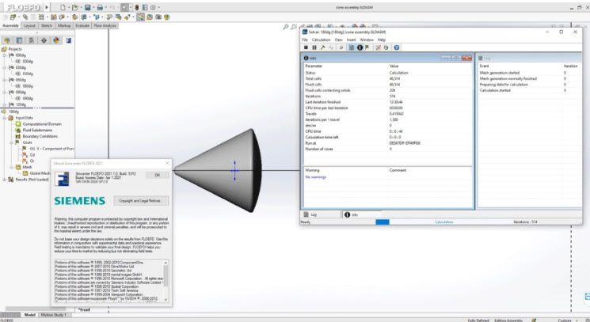
Task: Click the Select cursor tool icon
Action: coord(124,7)
